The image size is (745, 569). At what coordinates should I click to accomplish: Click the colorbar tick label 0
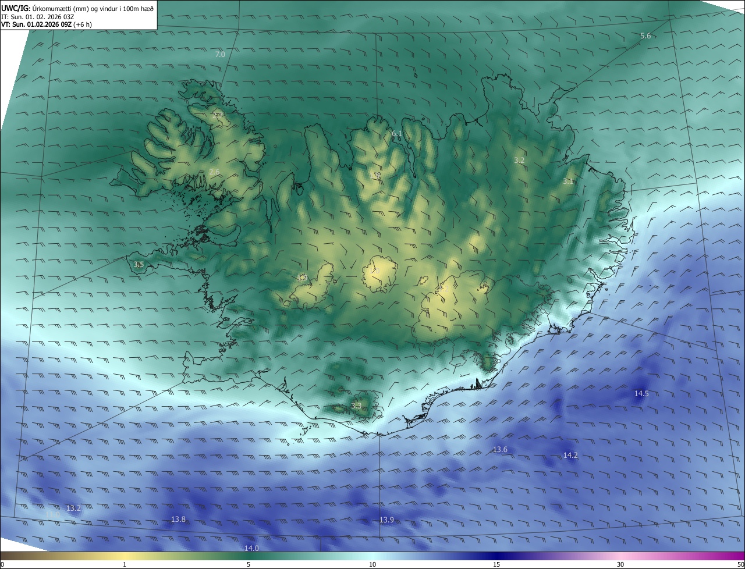2,565
